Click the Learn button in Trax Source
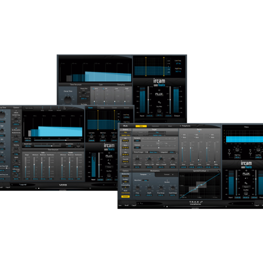The height and width of the screenshot is (263, 263). coord(125,167)
